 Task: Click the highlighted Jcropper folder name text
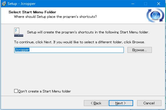[x=22, y=50]
